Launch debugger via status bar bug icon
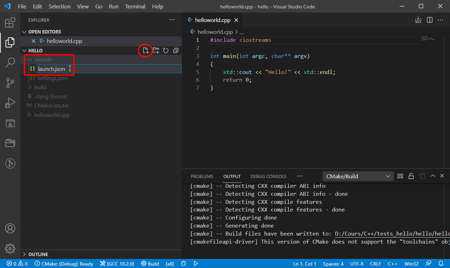Screen dimensions: 450x268 (x=183, y=263)
